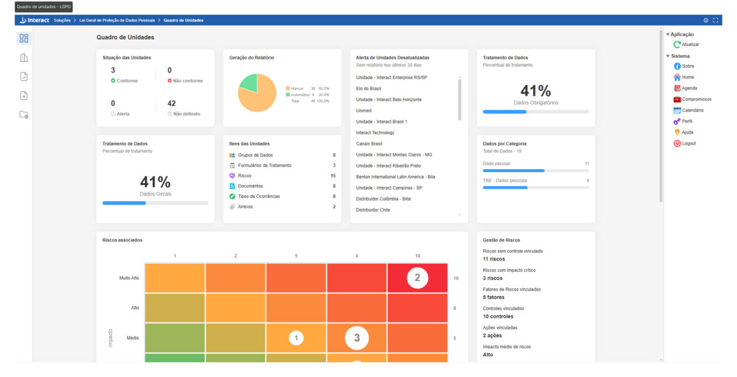Select Unidade - Interact Brasil 1
This screenshot has width=737, height=377.
[381, 121]
